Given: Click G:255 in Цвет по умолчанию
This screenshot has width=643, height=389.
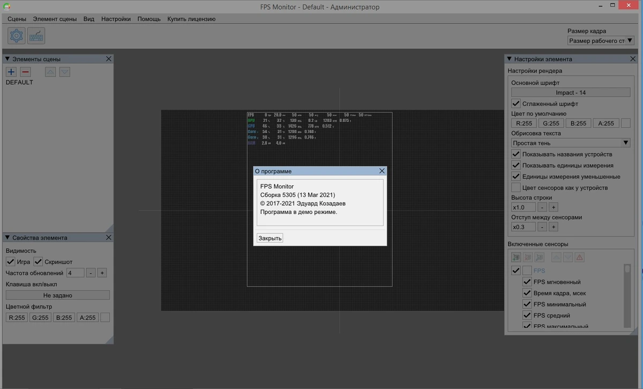Looking at the screenshot, I should click(551, 123).
